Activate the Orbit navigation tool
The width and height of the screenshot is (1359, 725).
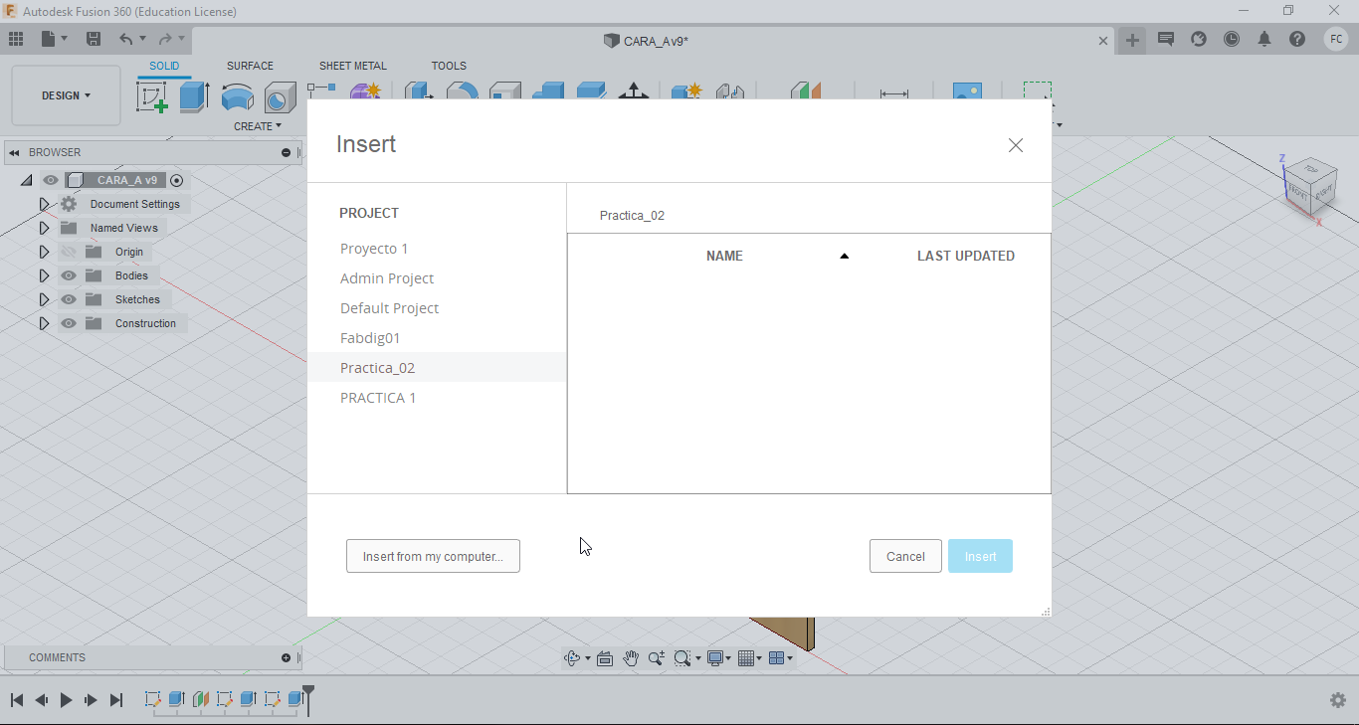pos(572,657)
